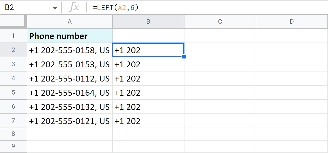
Task: Click the select-all corner box
Action: [x=13, y=22]
